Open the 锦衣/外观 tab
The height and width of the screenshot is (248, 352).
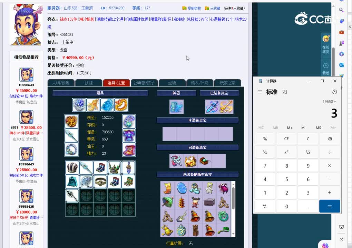coord(200,83)
